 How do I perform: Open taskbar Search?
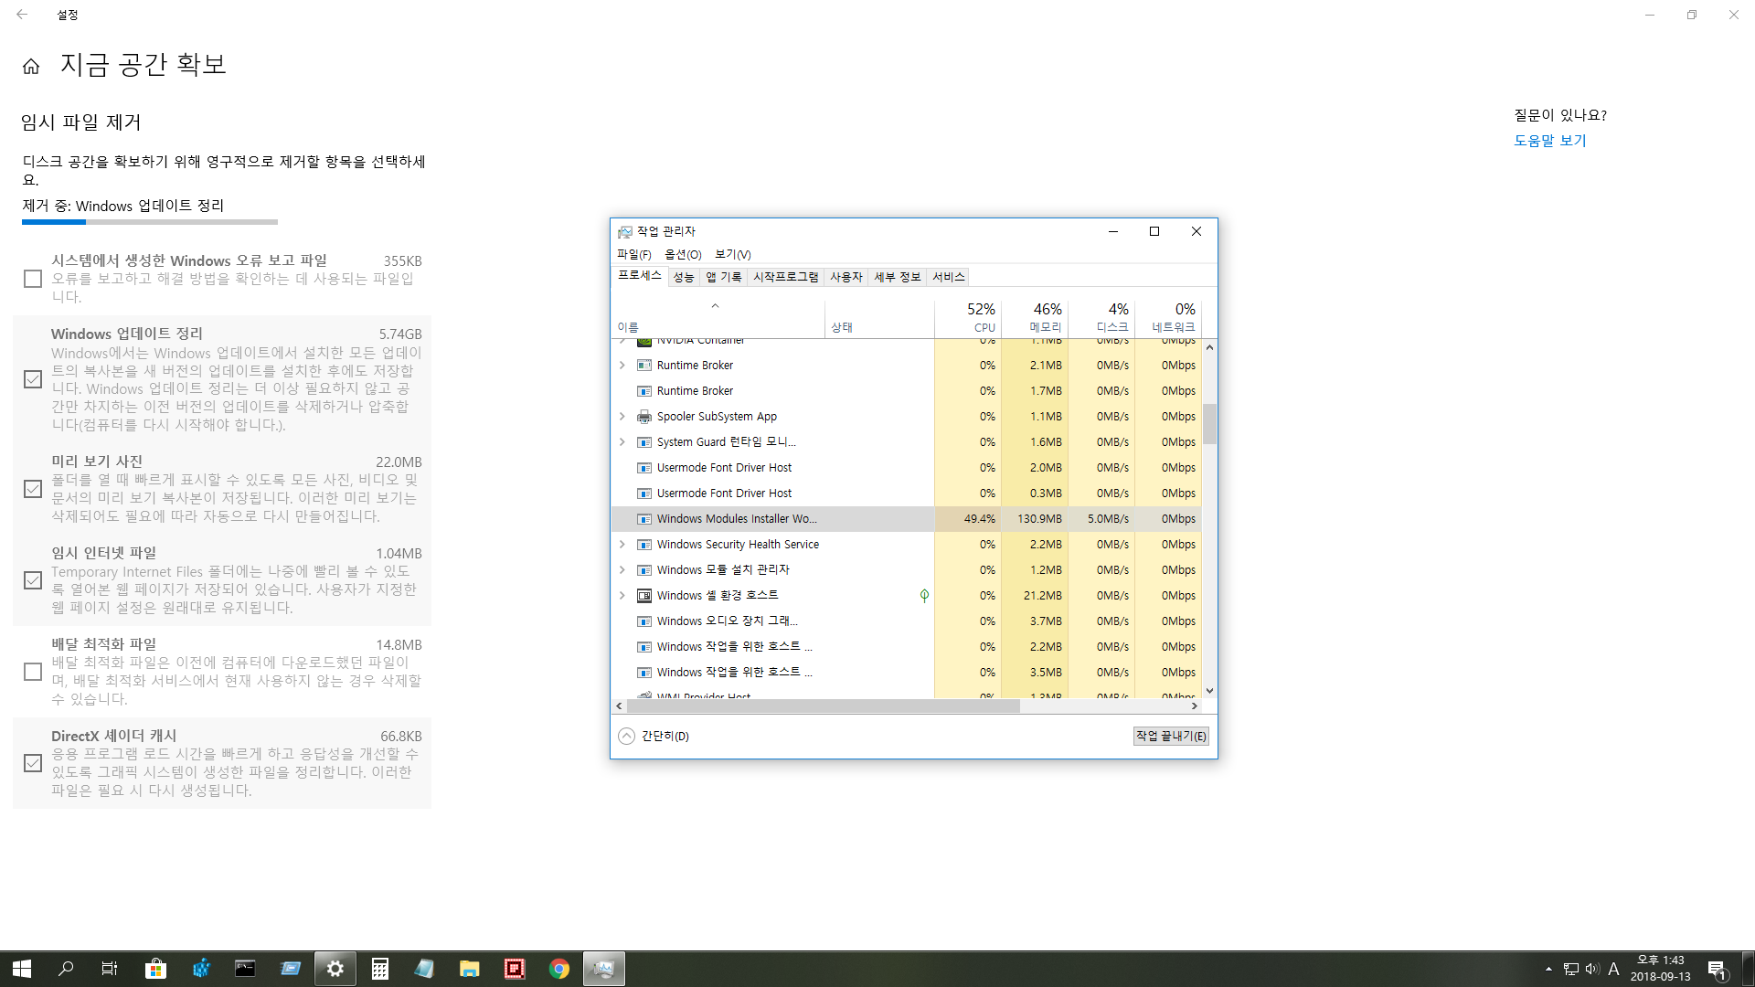pyautogui.click(x=66, y=969)
